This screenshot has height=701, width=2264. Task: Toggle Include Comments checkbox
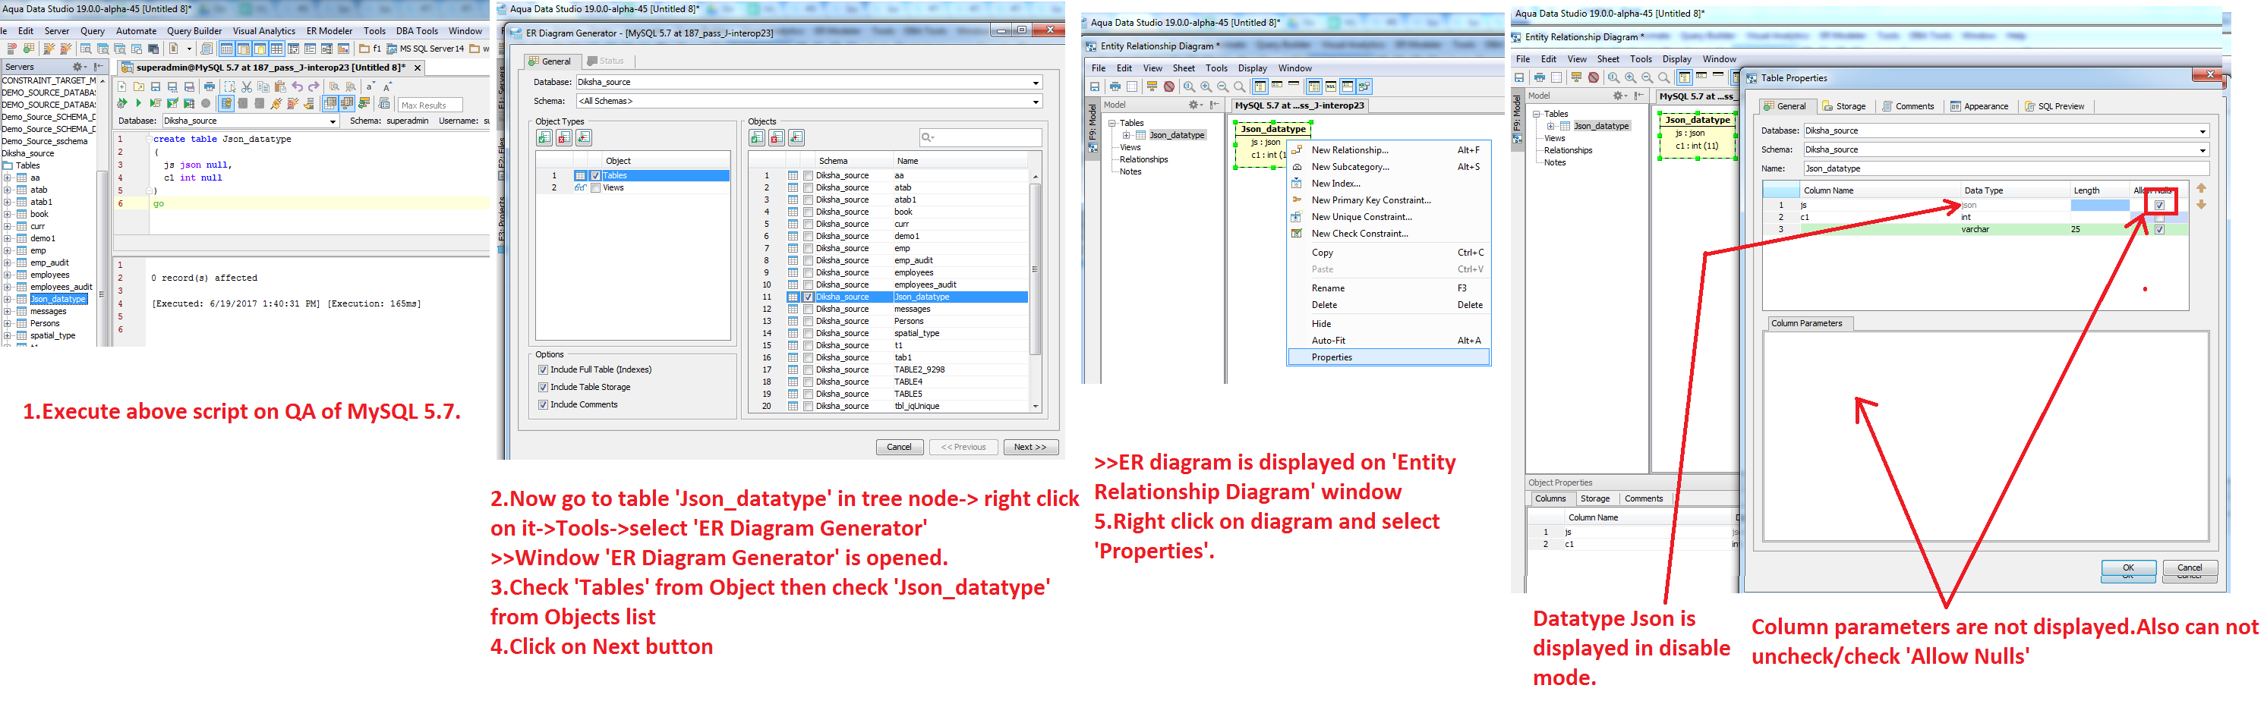543,405
